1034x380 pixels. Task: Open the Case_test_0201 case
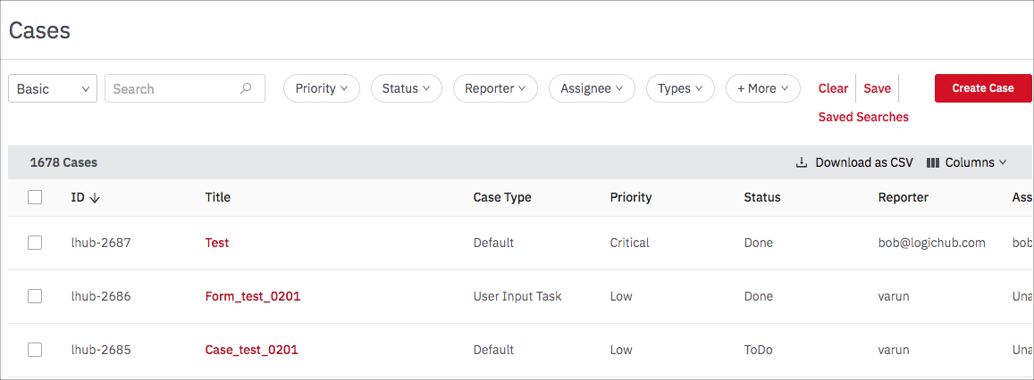(x=252, y=350)
